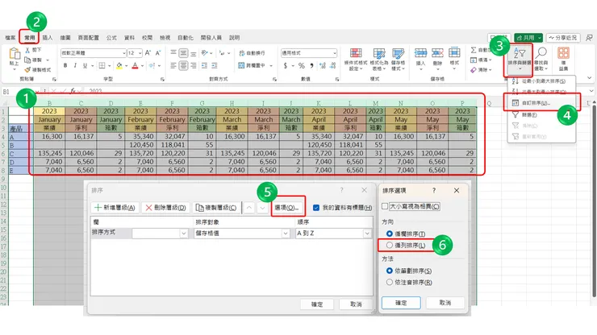597x335 pixels.
Task: Toggle Italic formatting
Action: (75, 65)
